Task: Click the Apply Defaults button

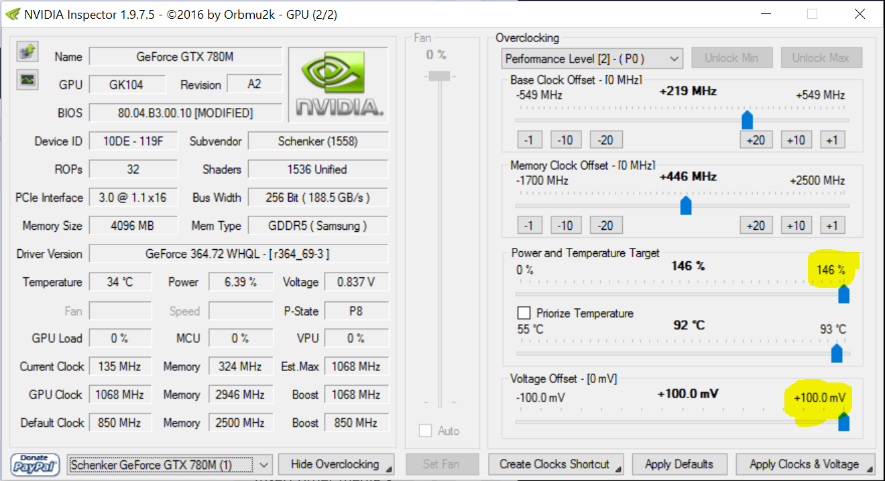Action: click(x=679, y=464)
